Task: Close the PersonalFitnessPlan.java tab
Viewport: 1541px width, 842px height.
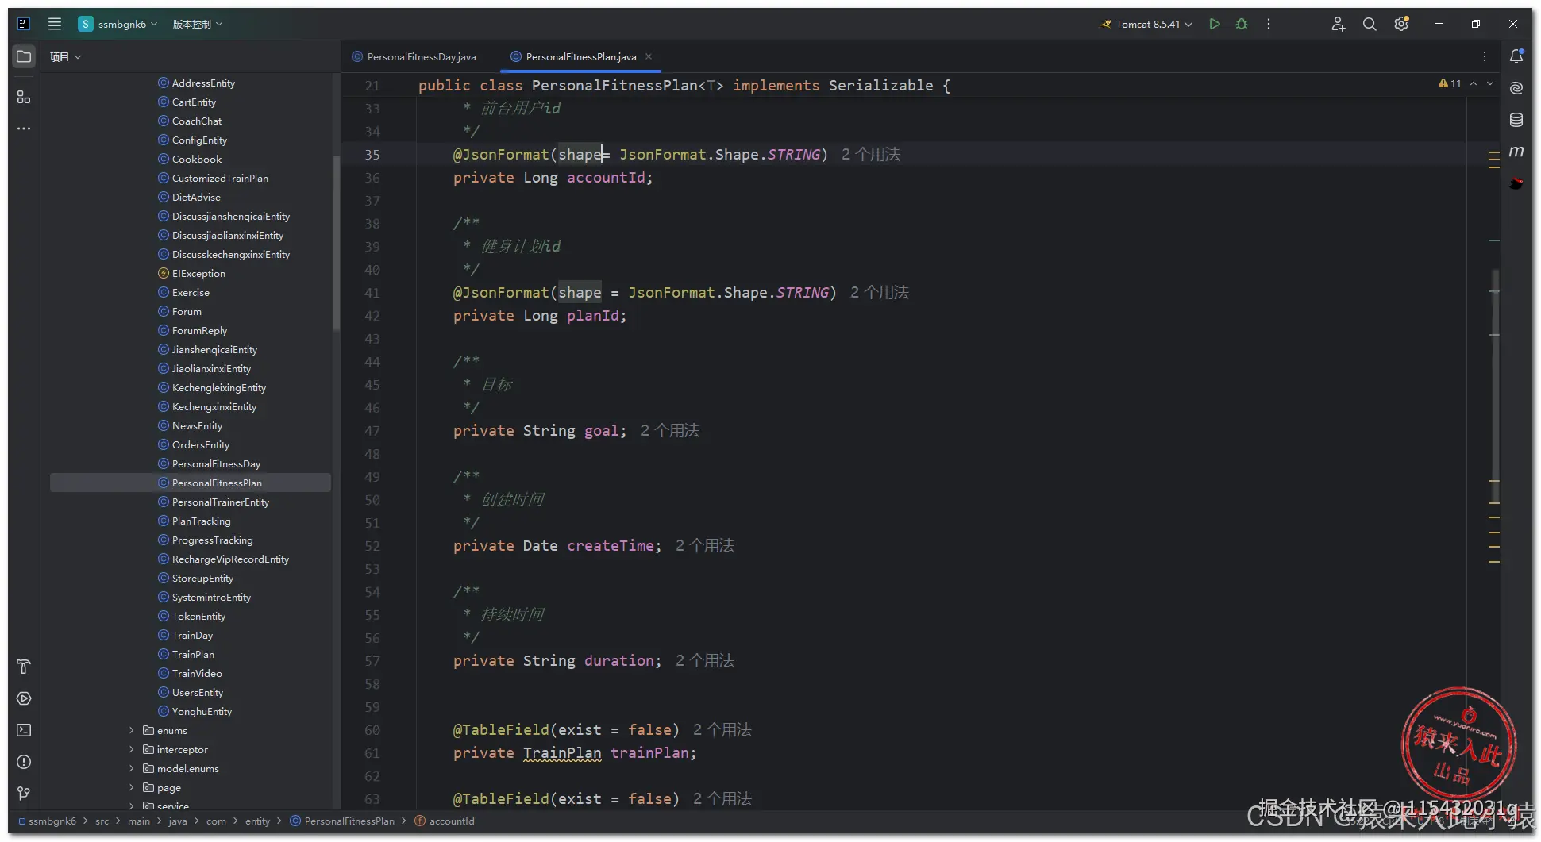Action: [x=649, y=56]
